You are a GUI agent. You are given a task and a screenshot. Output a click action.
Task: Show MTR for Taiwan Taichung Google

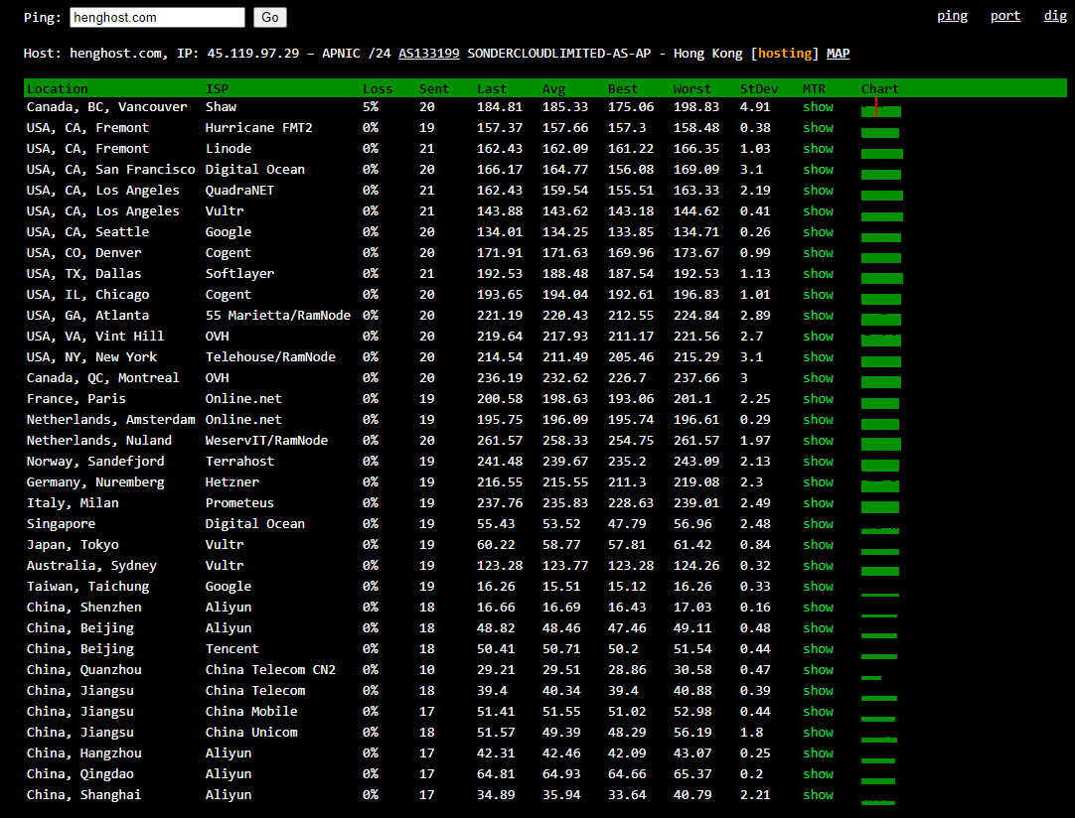tap(818, 587)
